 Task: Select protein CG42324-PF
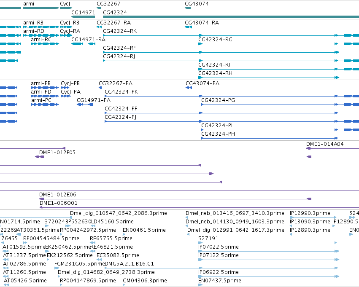(x=121, y=109)
